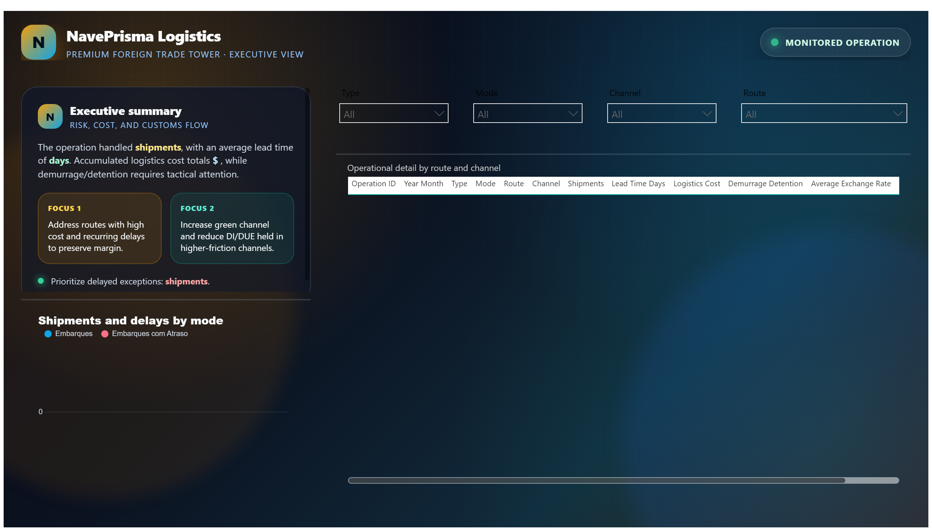Click 'Shipments and delays by mode' chart title
The width and height of the screenshot is (932, 531).
coord(131,320)
